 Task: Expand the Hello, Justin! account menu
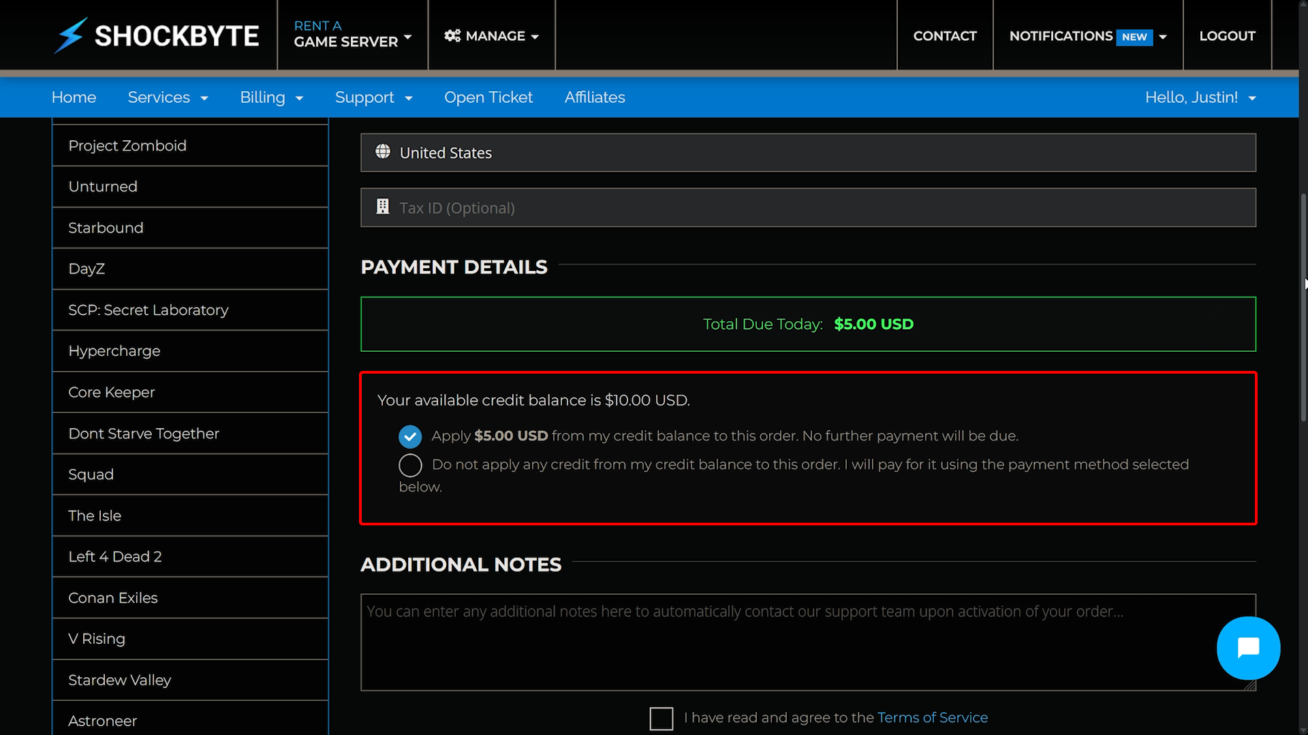pos(1201,97)
